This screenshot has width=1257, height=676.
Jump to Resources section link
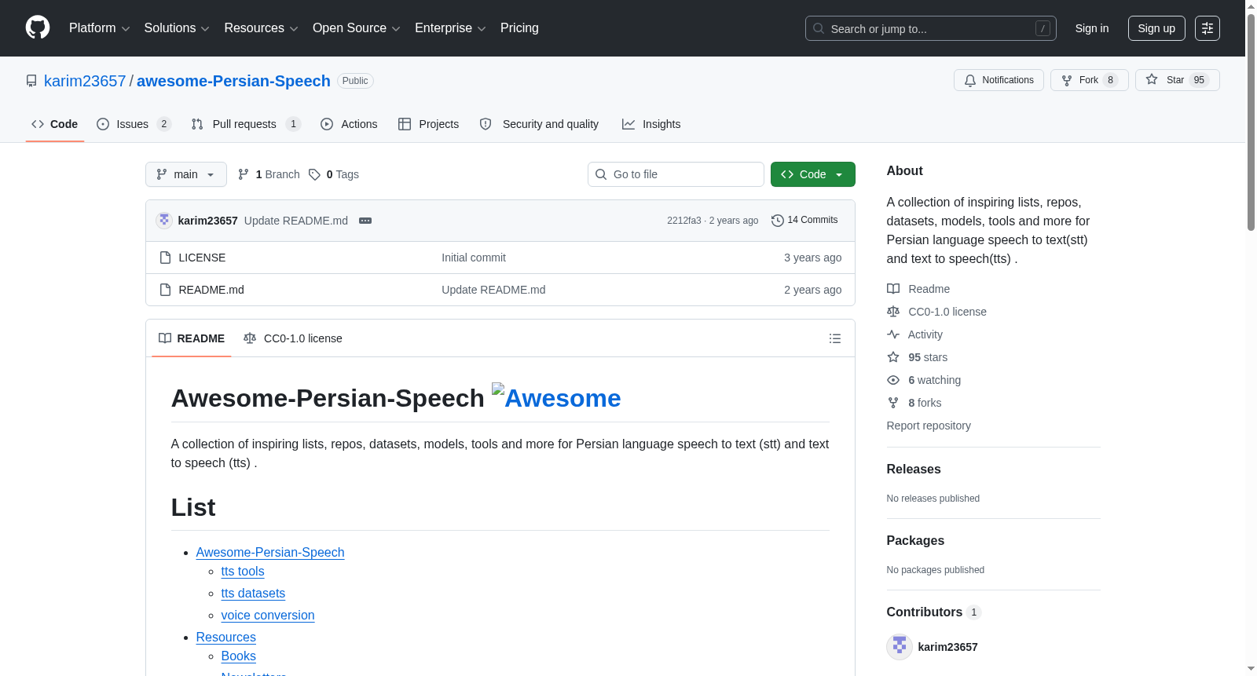[x=226, y=638]
